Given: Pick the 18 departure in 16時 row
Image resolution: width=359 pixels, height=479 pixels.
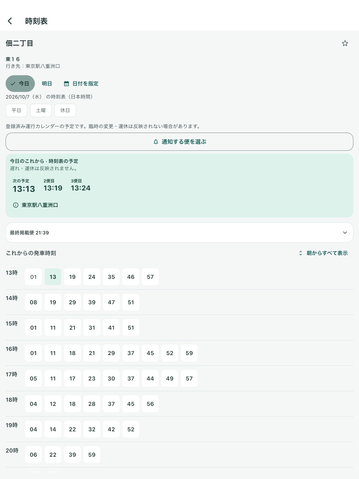Looking at the screenshot, I should [x=72, y=353].
